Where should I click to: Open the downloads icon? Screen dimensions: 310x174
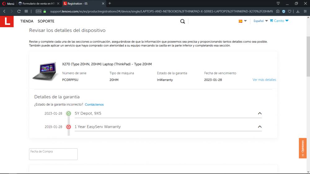click(298, 11)
